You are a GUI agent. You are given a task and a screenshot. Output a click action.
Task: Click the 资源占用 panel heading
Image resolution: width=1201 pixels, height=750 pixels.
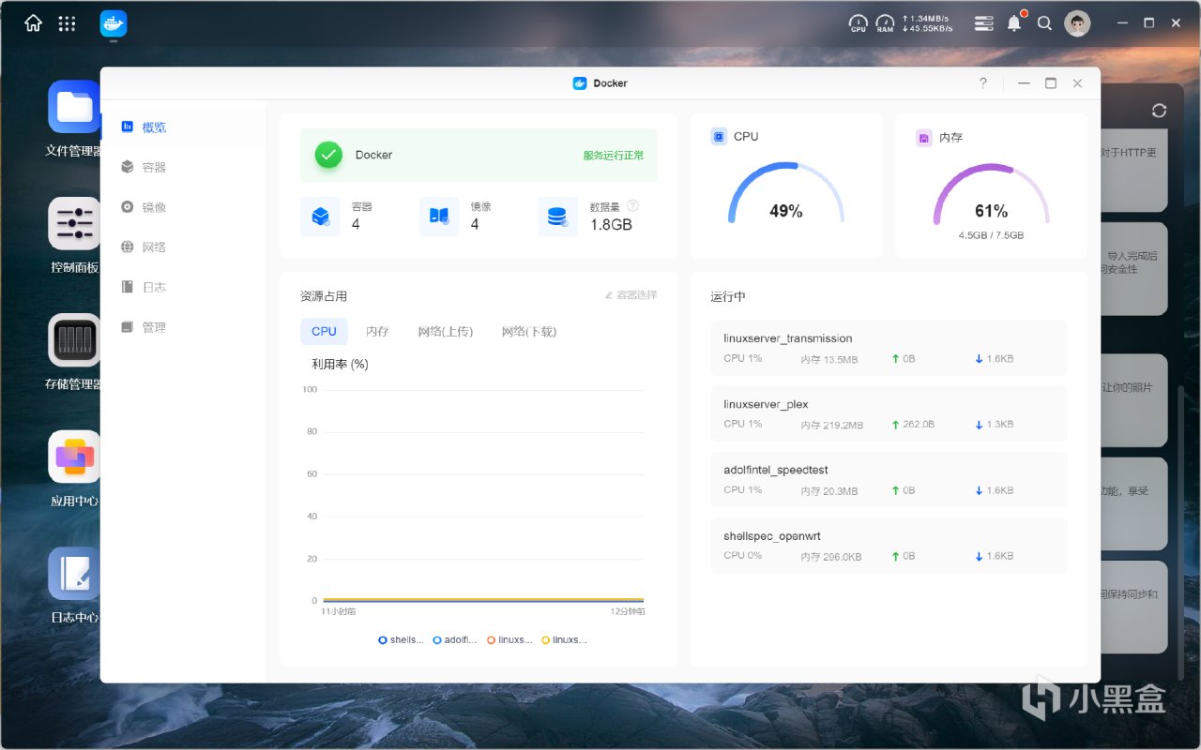[x=324, y=296]
